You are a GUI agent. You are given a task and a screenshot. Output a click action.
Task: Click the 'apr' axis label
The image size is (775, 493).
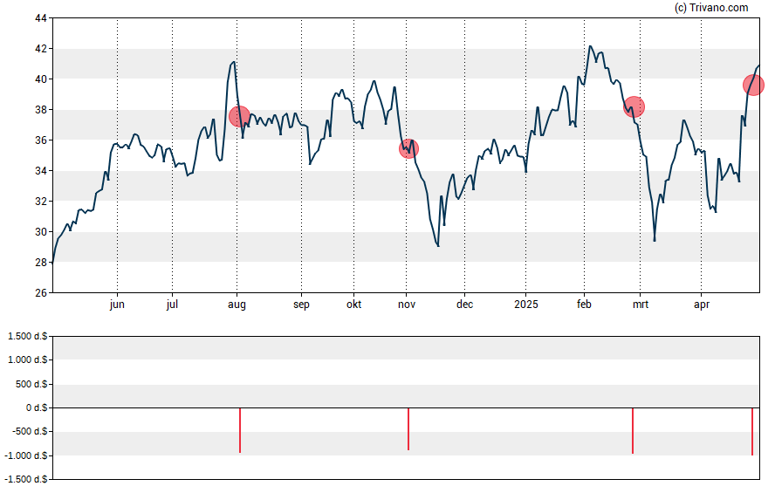pyautogui.click(x=702, y=305)
